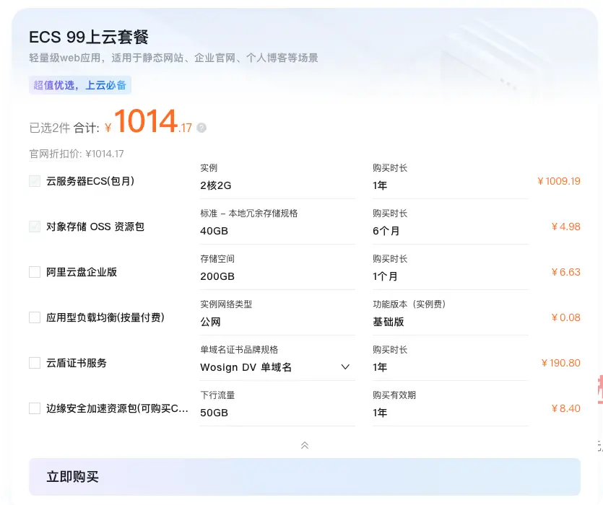Select the 1个月 purchase duration field

point(451,276)
